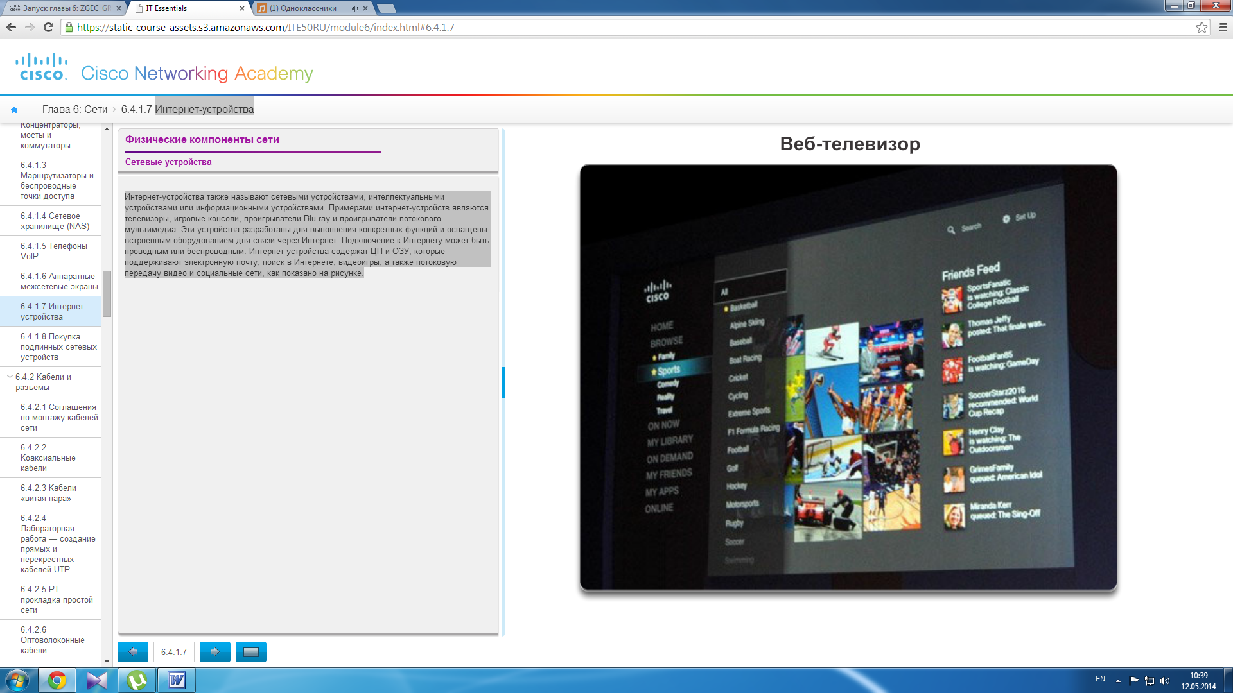Select section 6.4.1.7 Интернет-устройства in sidebar
The image size is (1233, 693).
51,311
